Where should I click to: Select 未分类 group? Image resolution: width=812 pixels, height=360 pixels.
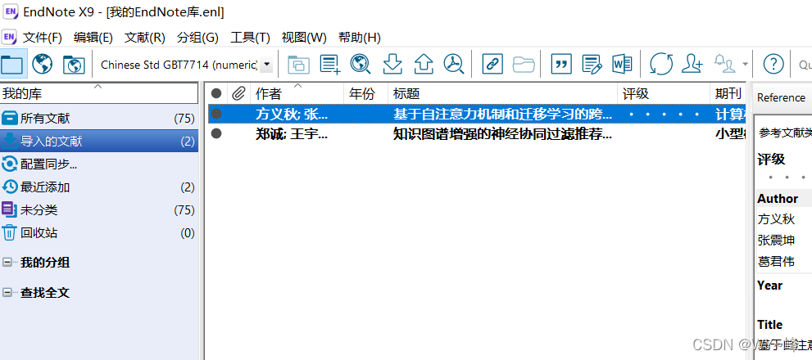(x=99, y=209)
